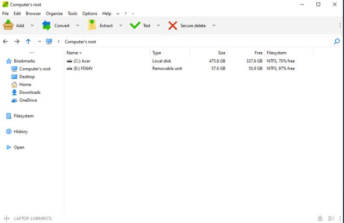The height and width of the screenshot is (223, 344).
Task: Click the green Test checkmark icon
Action: click(x=135, y=25)
